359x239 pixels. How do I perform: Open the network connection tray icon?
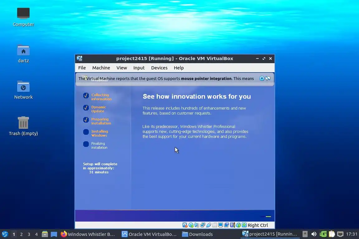(340, 234)
